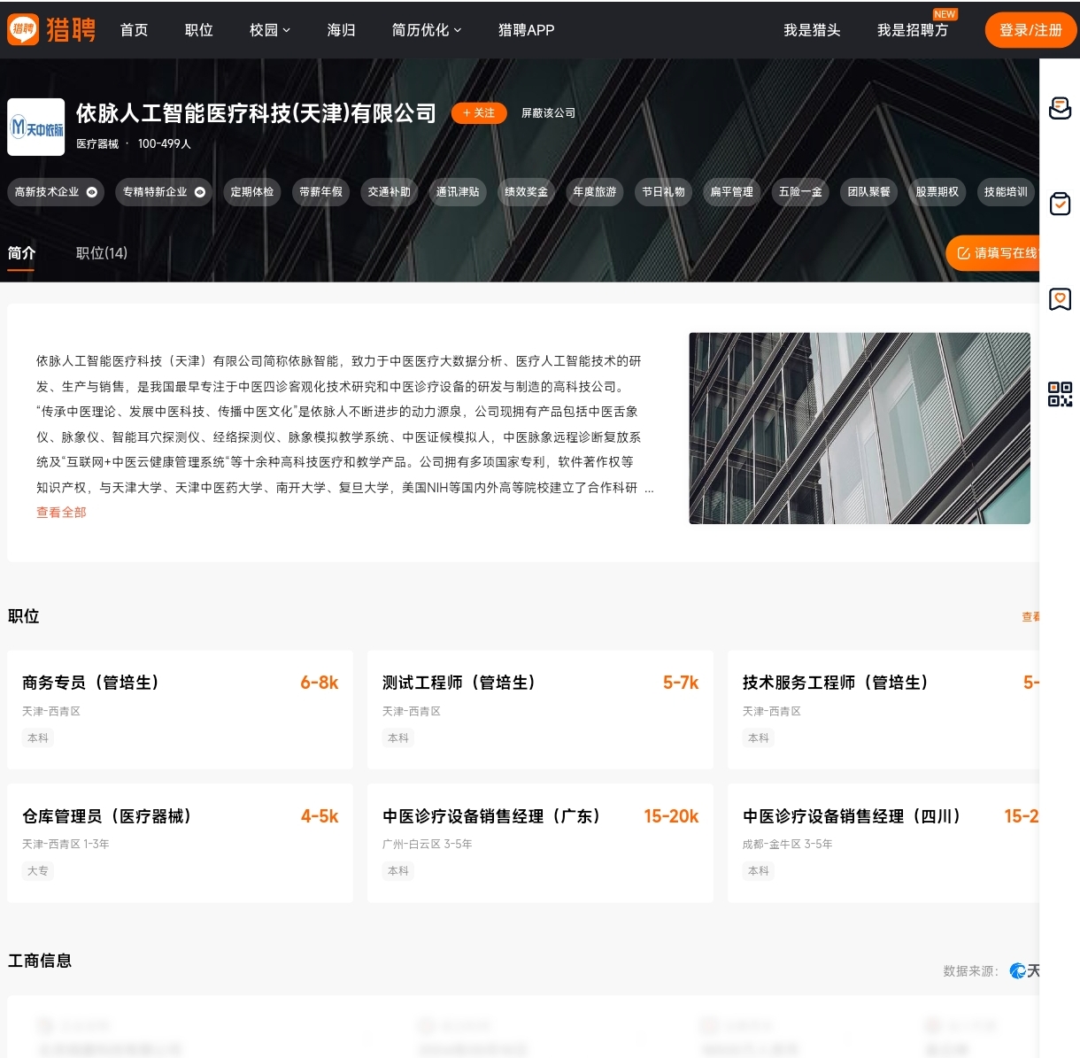Click the 带薪年假 benefit tag

pos(320,192)
